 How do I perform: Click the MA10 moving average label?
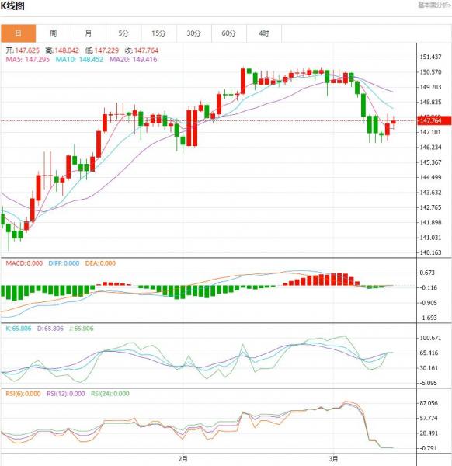[x=79, y=60]
